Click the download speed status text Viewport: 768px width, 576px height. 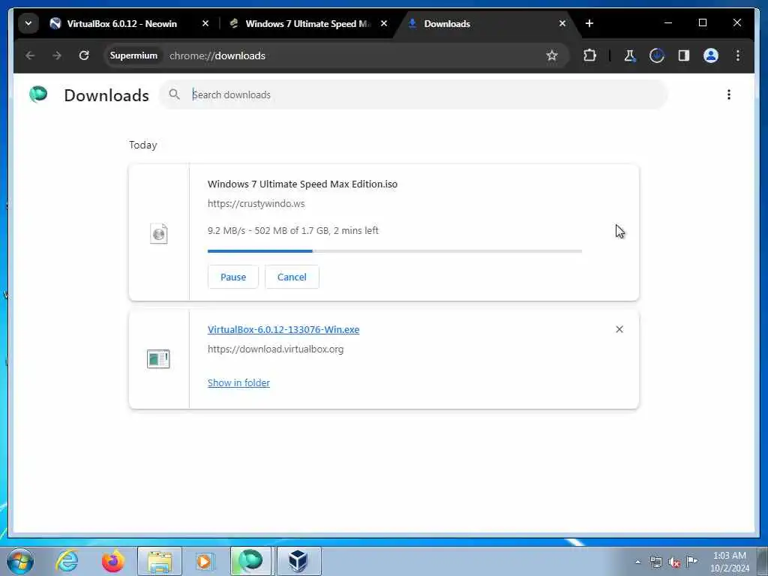[x=293, y=230]
